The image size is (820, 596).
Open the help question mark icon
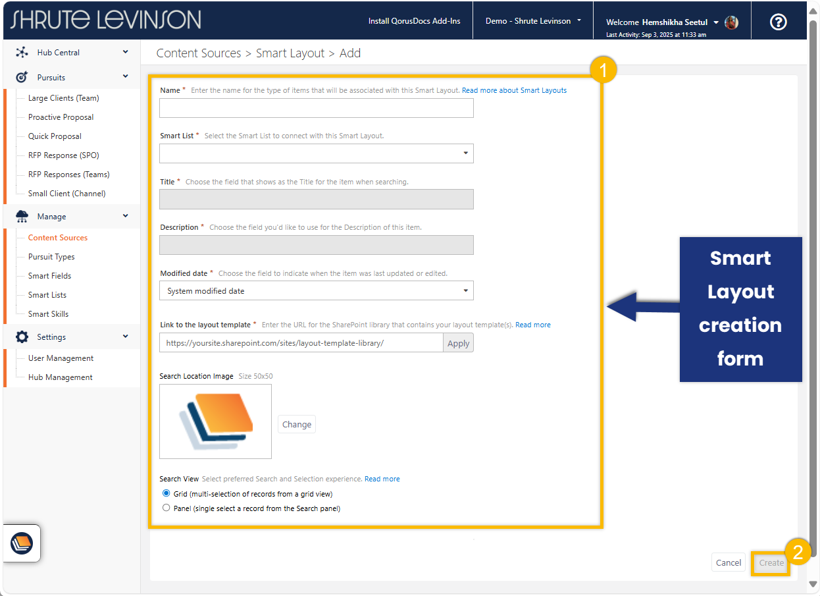[778, 22]
